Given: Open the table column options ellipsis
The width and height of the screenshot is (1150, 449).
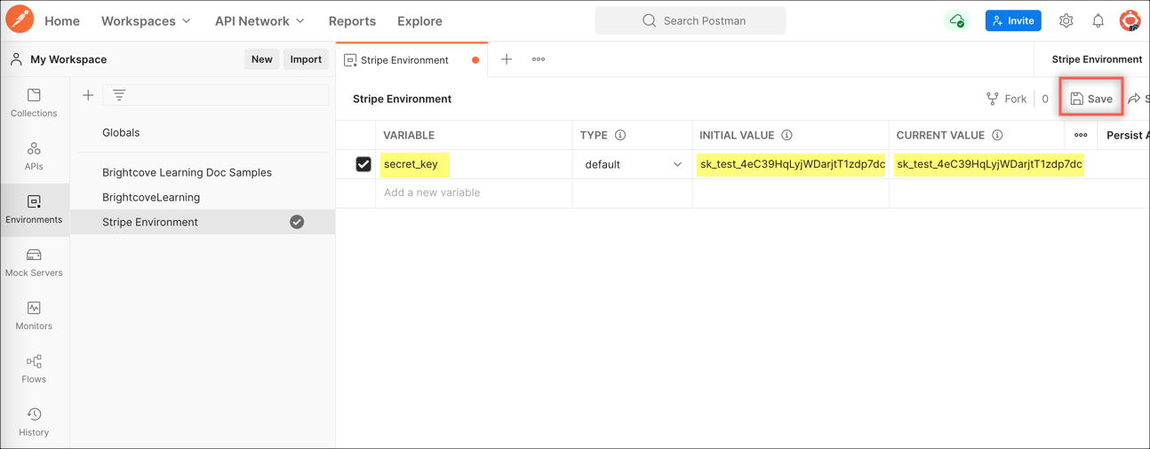Looking at the screenshot, I should tap(1081, 135).
